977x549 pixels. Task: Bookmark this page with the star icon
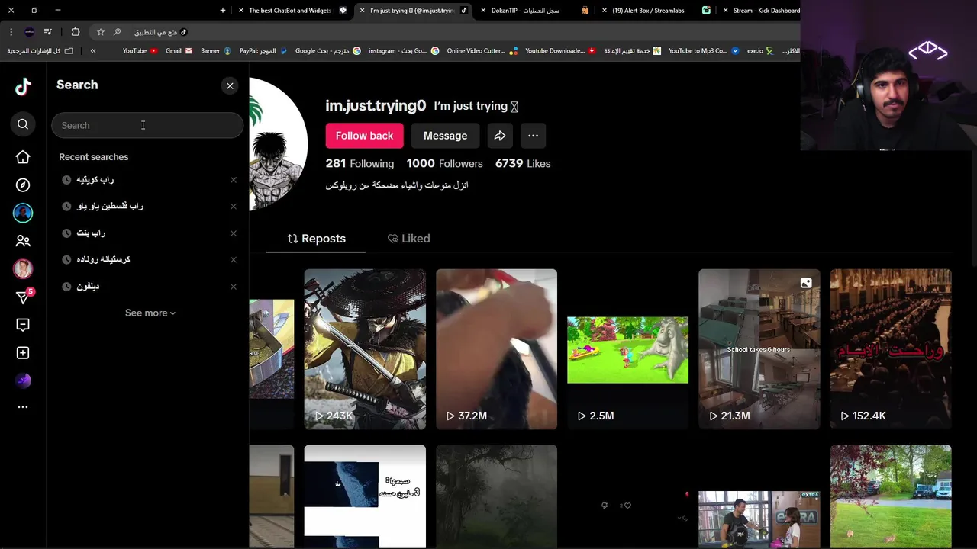tap(101, 32)
